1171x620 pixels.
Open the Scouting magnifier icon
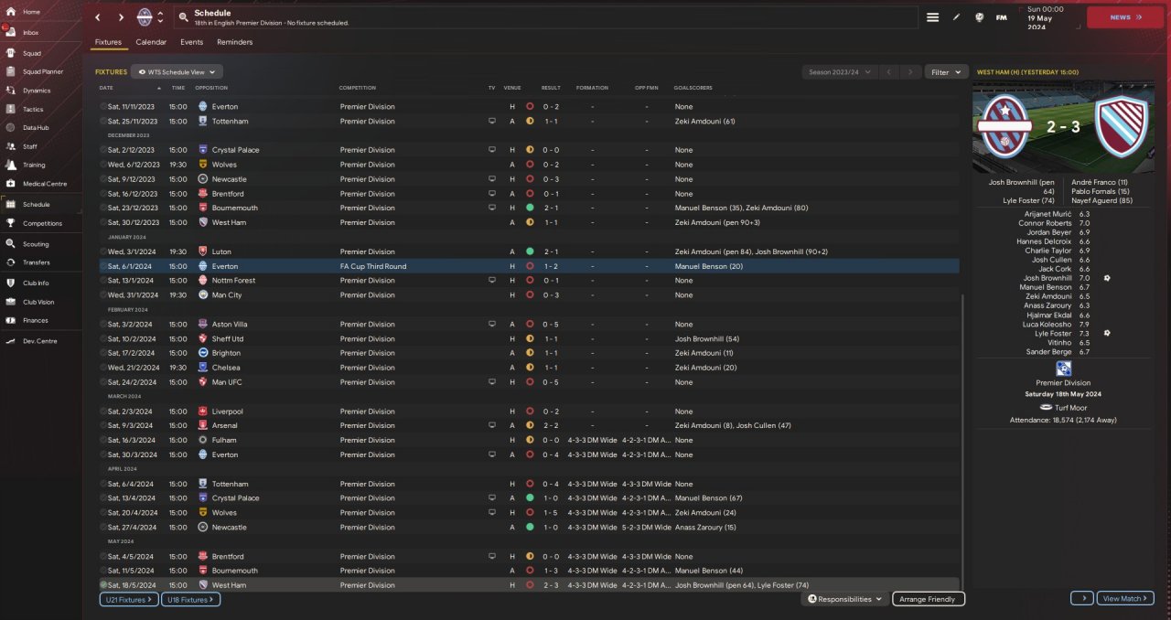[x=11, y=244]
